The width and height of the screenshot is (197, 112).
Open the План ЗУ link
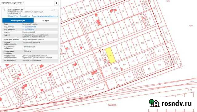pyautogui.click(x=13, y=16)
